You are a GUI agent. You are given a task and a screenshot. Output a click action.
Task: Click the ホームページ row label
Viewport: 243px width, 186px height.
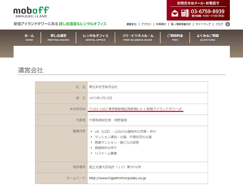click(x=76, y=178)
